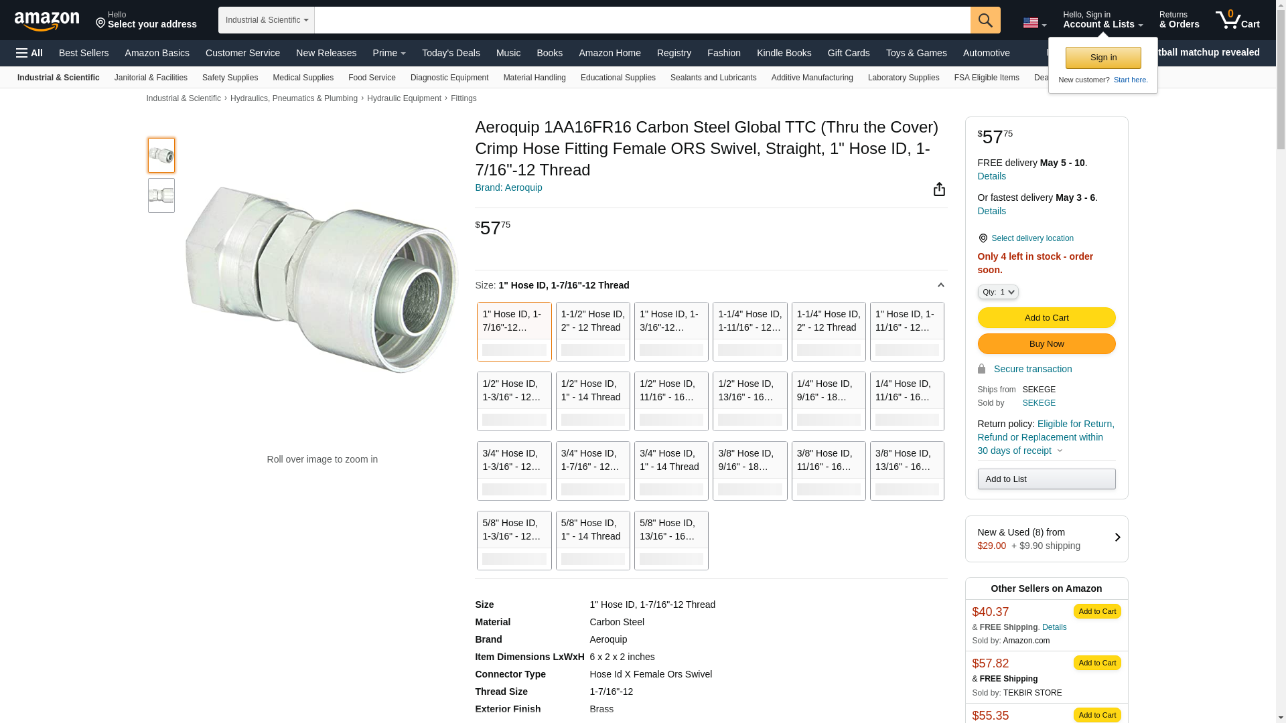Image resolution: width=1286 pixels, height=723 pixels.
Task: Open Safety Supplies category tab
Action: 230,78
